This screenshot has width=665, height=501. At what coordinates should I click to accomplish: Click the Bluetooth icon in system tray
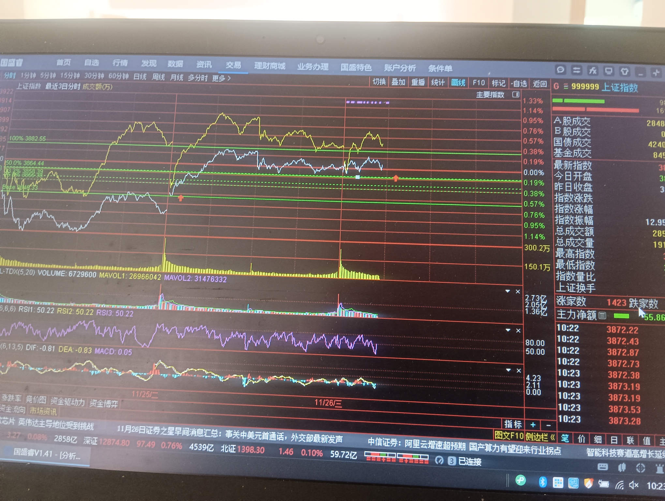coord(542,482)
